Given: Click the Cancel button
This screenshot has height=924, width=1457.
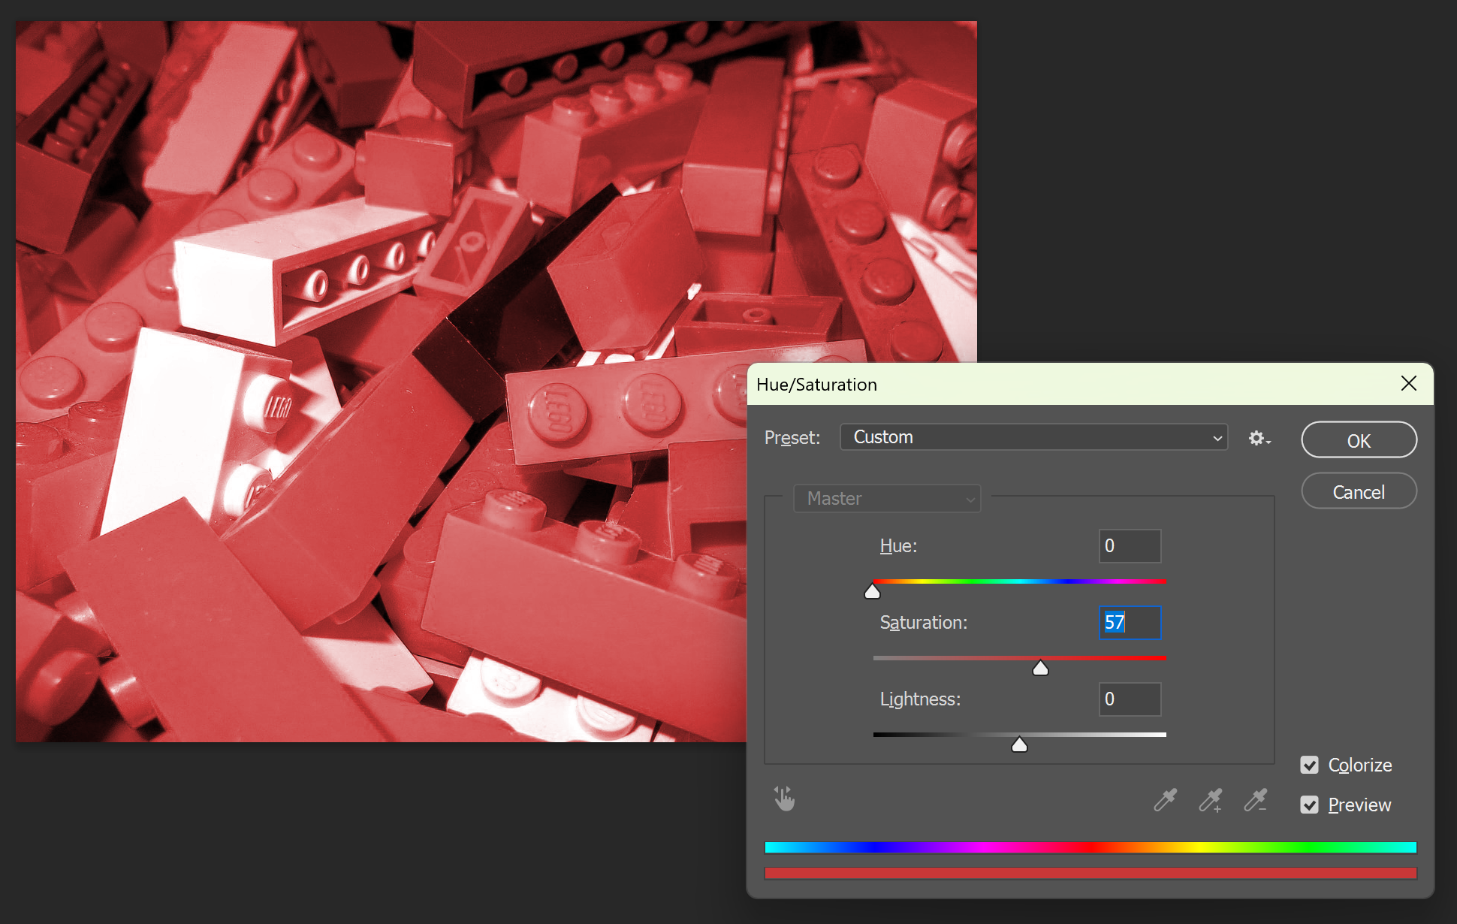Looking at the screenshot, I should tap(1359, 491).
